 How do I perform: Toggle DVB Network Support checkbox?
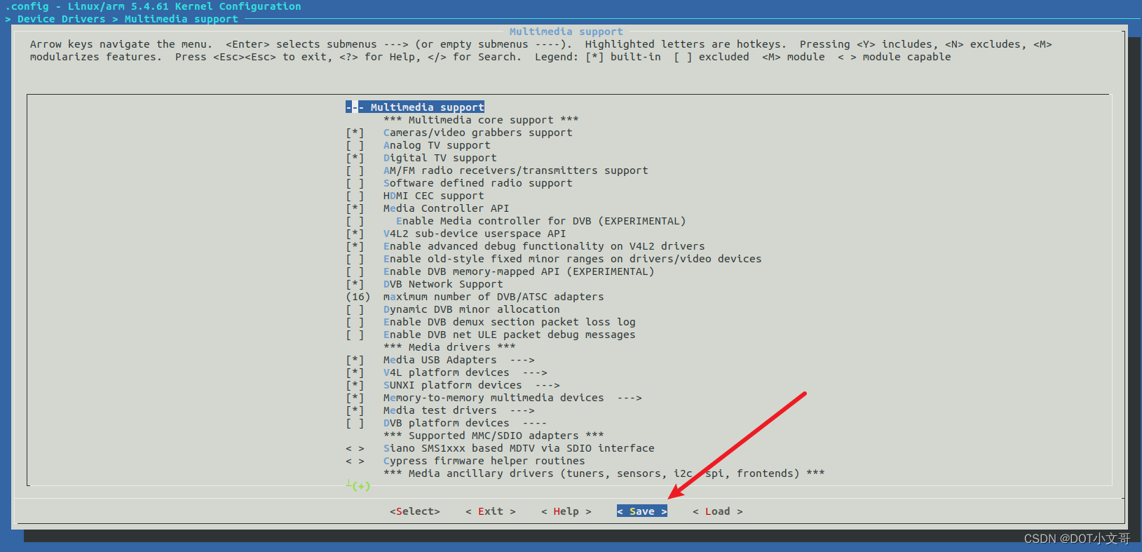pos(355,284)
